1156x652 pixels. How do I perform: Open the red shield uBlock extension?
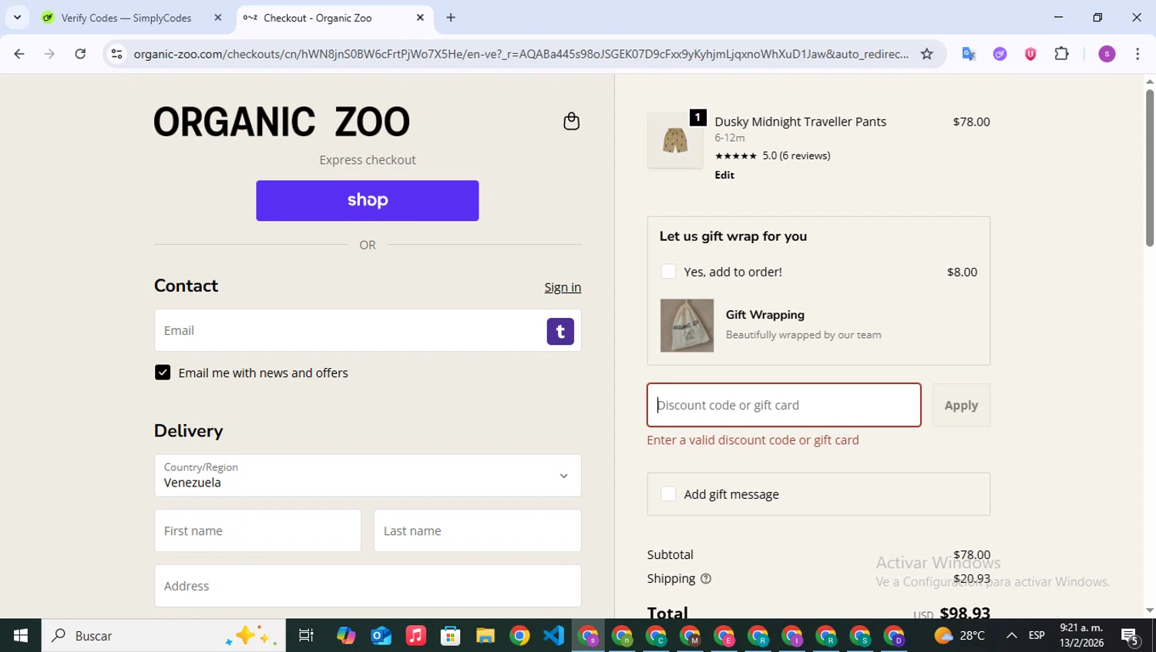[x=1030, y=54]
